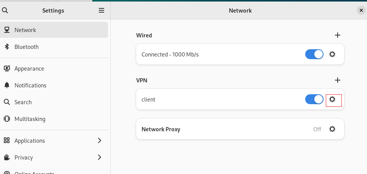Viewport: 367px width, 174px height.
Task: Select Notifications in the sidebar
Action: (x=54, y=85)
